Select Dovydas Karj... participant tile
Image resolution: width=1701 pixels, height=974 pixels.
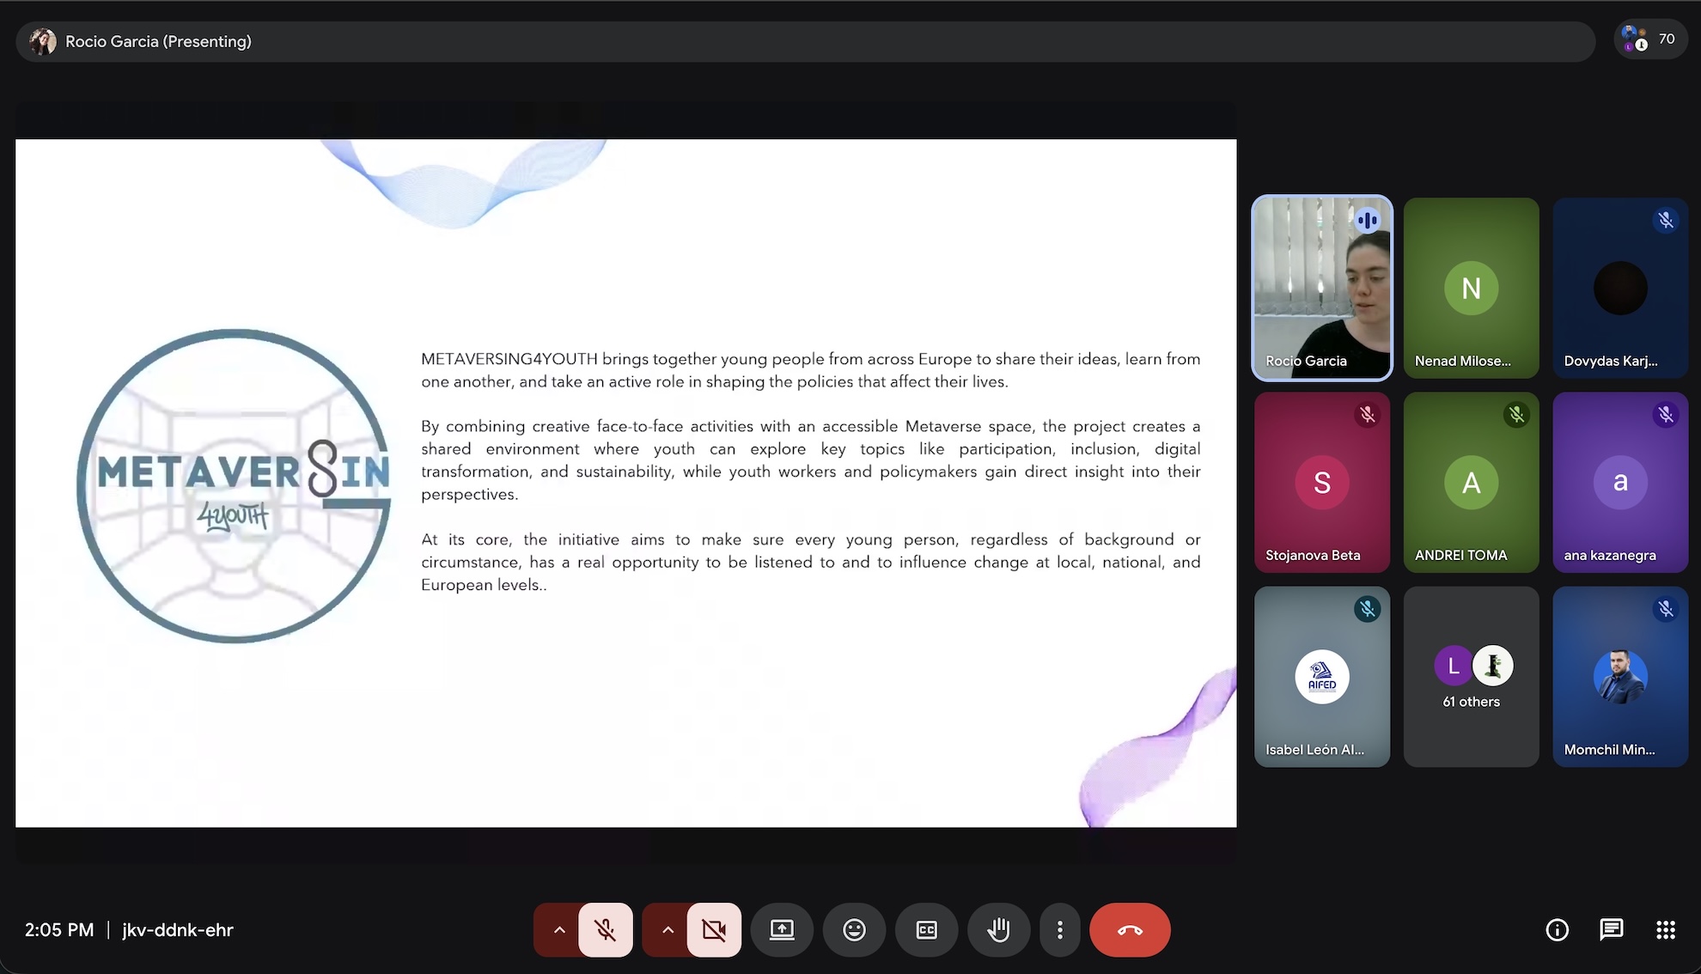pos(1620,288)
